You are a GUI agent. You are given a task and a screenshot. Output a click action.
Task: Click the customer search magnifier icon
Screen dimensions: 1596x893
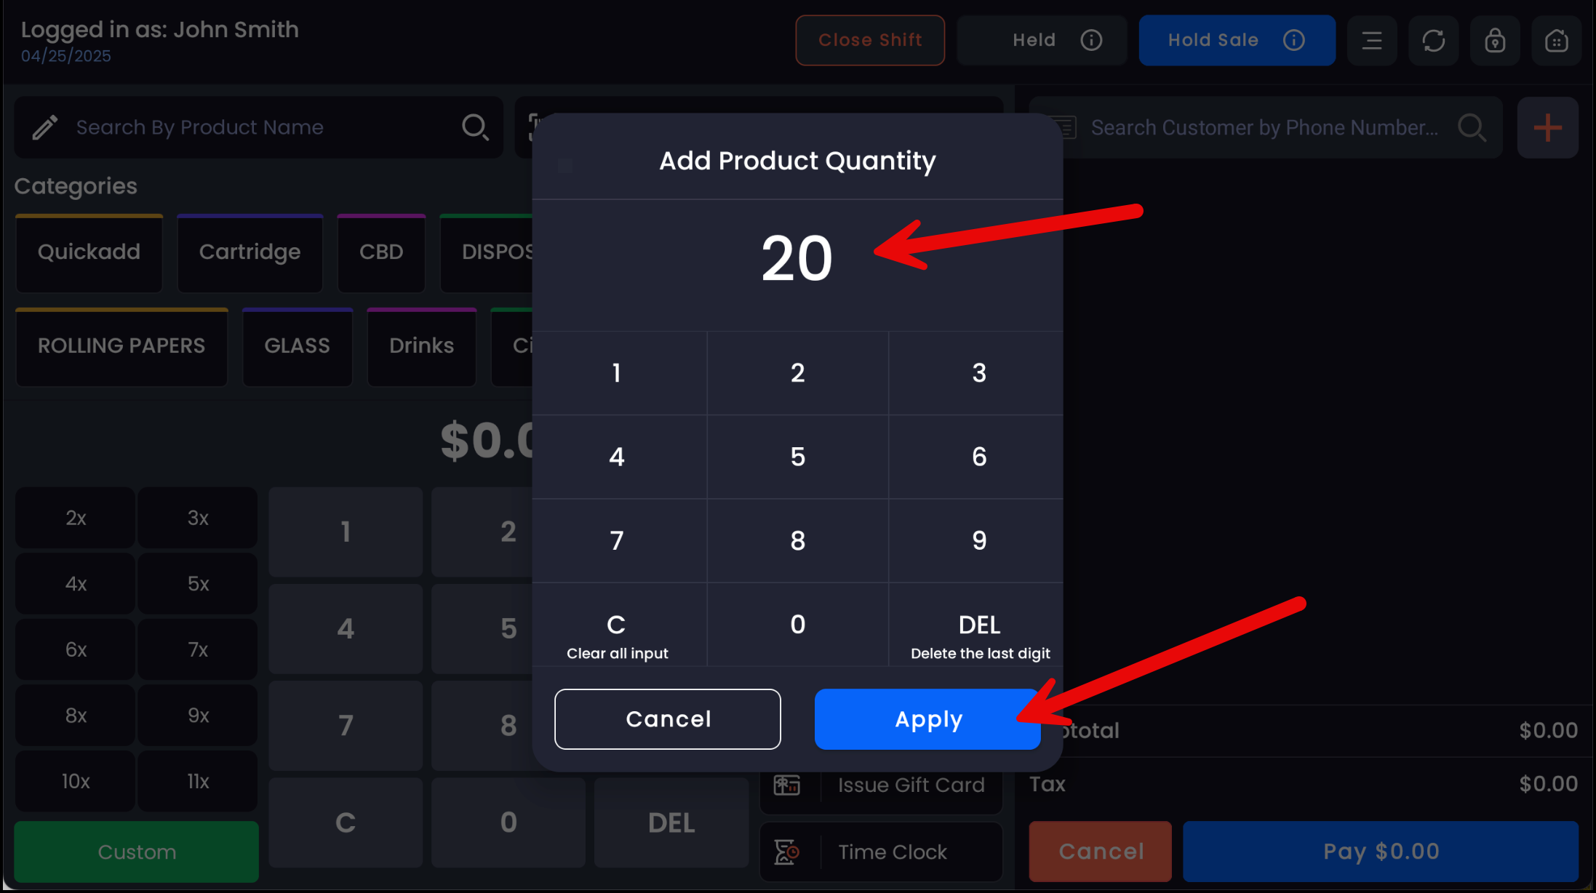1472,128
